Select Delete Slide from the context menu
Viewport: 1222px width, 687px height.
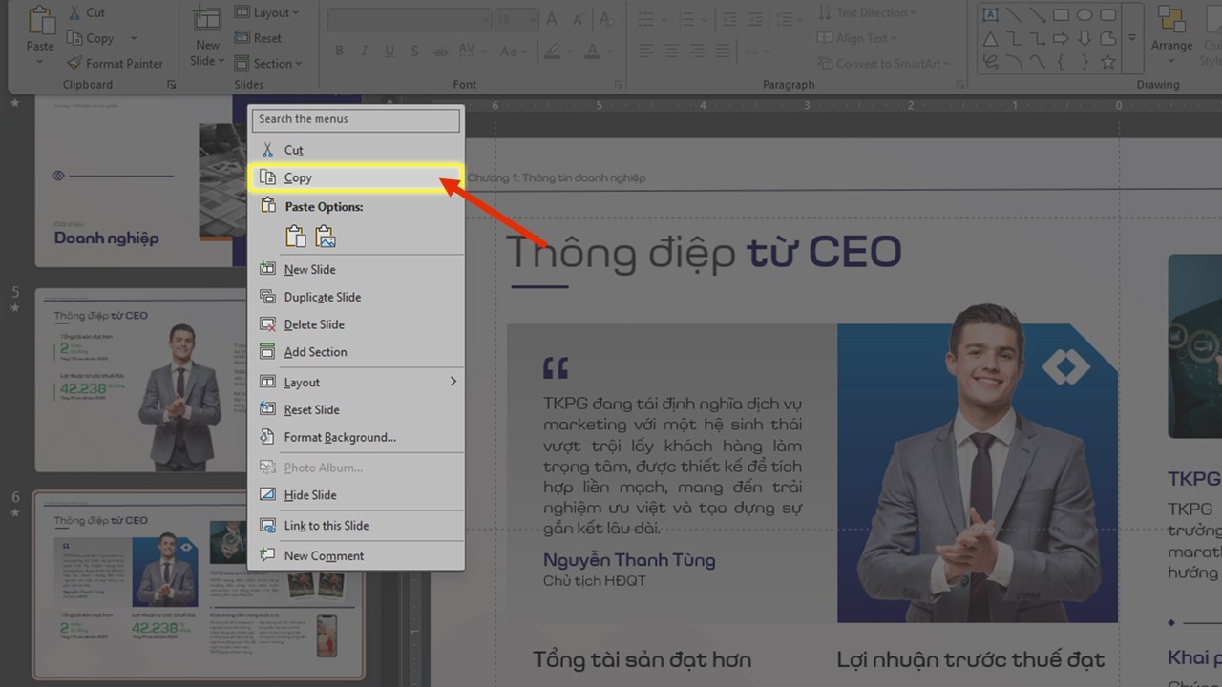coord(311,324)
